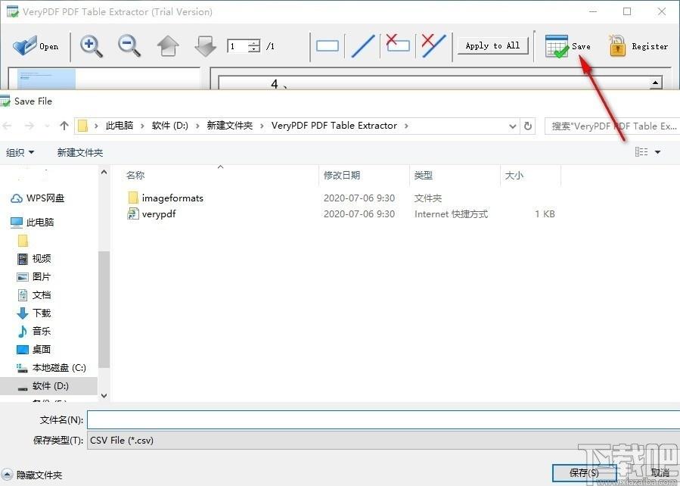Click the page number field
The height and width of the screenshot is (486, 680).
(x=238, y=46)
